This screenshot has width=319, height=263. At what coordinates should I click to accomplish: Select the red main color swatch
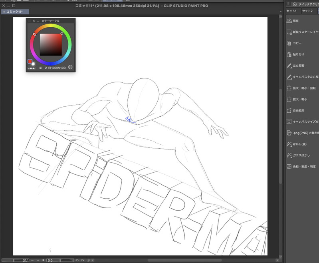30,61
